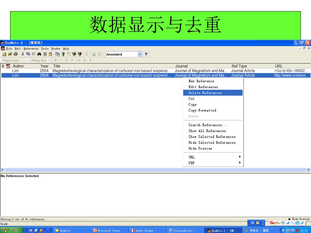
Task: Click the grayed Paste toolbar icon
Action: [34, 54]
